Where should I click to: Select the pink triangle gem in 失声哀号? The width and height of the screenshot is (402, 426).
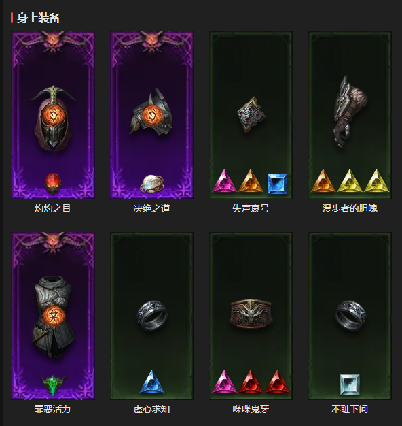224,181
